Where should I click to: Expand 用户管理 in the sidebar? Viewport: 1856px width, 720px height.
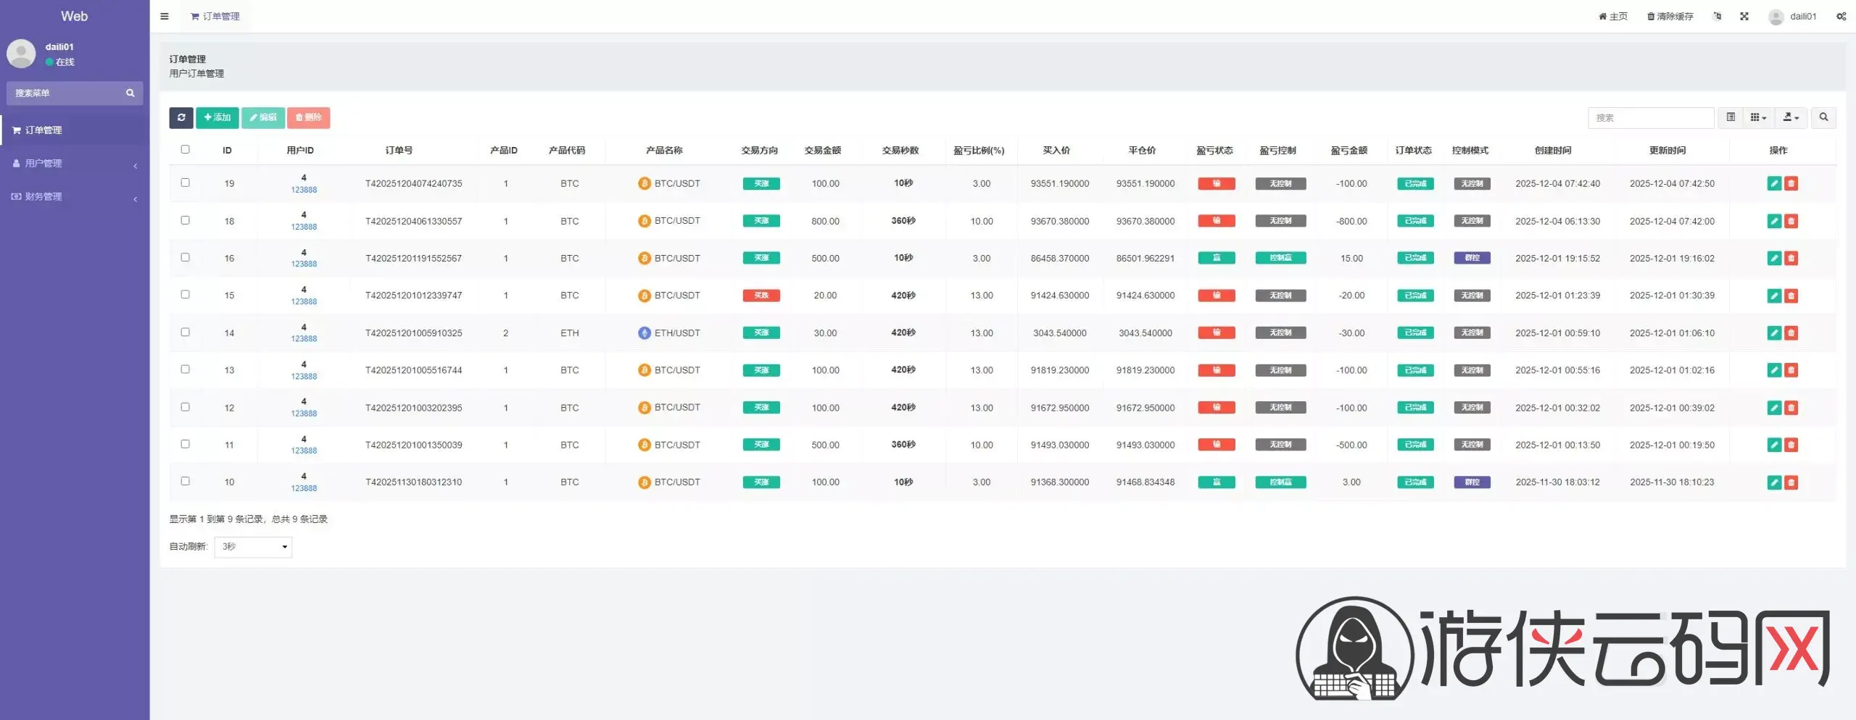point(74,164)
